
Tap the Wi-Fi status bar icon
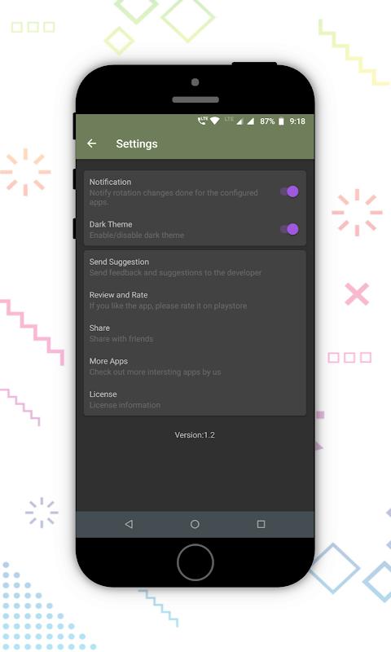click(215, 121)
